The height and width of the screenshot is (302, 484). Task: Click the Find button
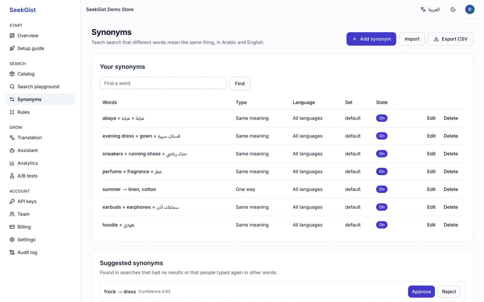click(x=240, y=83)
